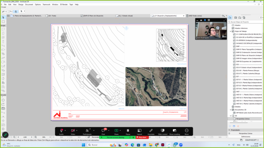This screenshot has height=148, width=264.
Task: Close the Situación y Emplazamiento tab
Action: click(184, 16)
